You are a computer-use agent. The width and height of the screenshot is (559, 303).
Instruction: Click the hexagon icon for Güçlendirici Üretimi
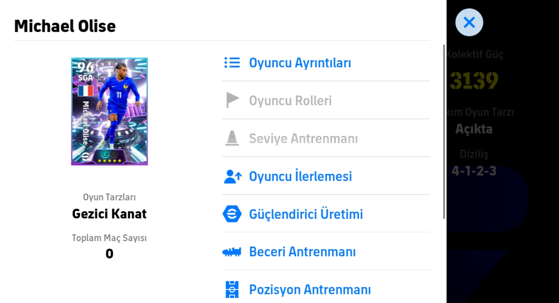tap(232, 214)
